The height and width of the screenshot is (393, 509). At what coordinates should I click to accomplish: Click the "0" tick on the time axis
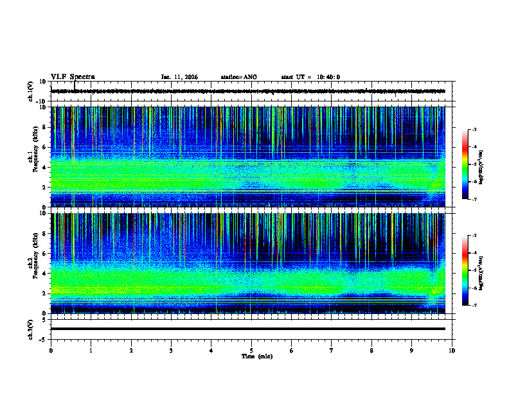coord(51,351)
